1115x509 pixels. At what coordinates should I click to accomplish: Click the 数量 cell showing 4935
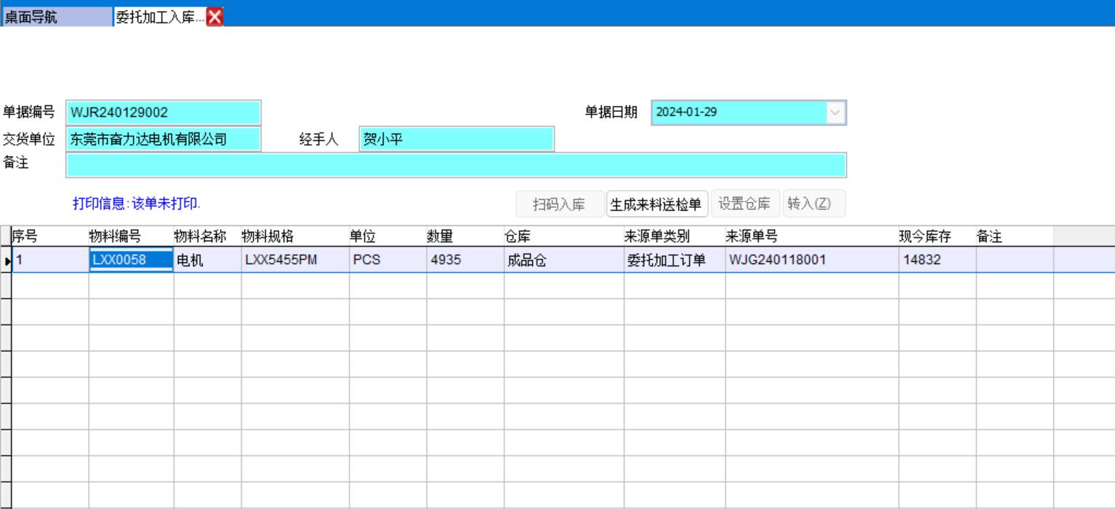pyautogui.click(x=464, y=260)
